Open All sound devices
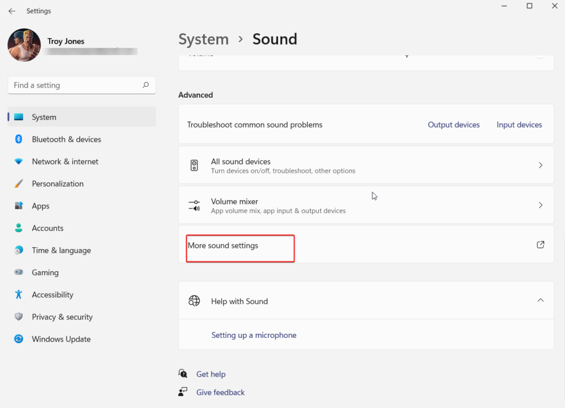The height and width of the screenshot is (408, 565). 366,165
